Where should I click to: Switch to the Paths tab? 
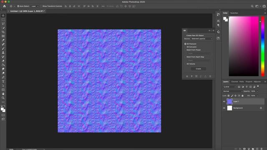click(242, 82)
